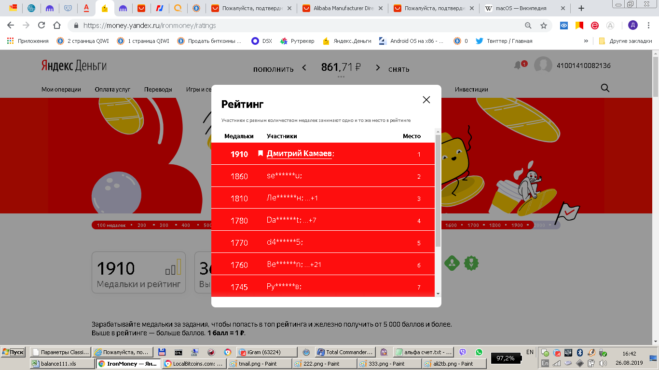Open the Другие закладки folder
Screen dimensions: 659x370
pos(626,41)
